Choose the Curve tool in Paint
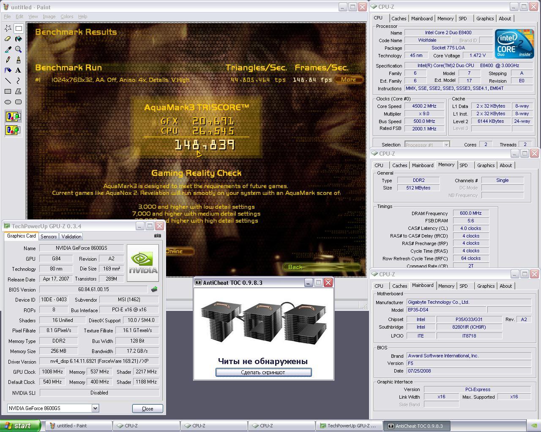The image size is (541, 432). tap(19, 81)
